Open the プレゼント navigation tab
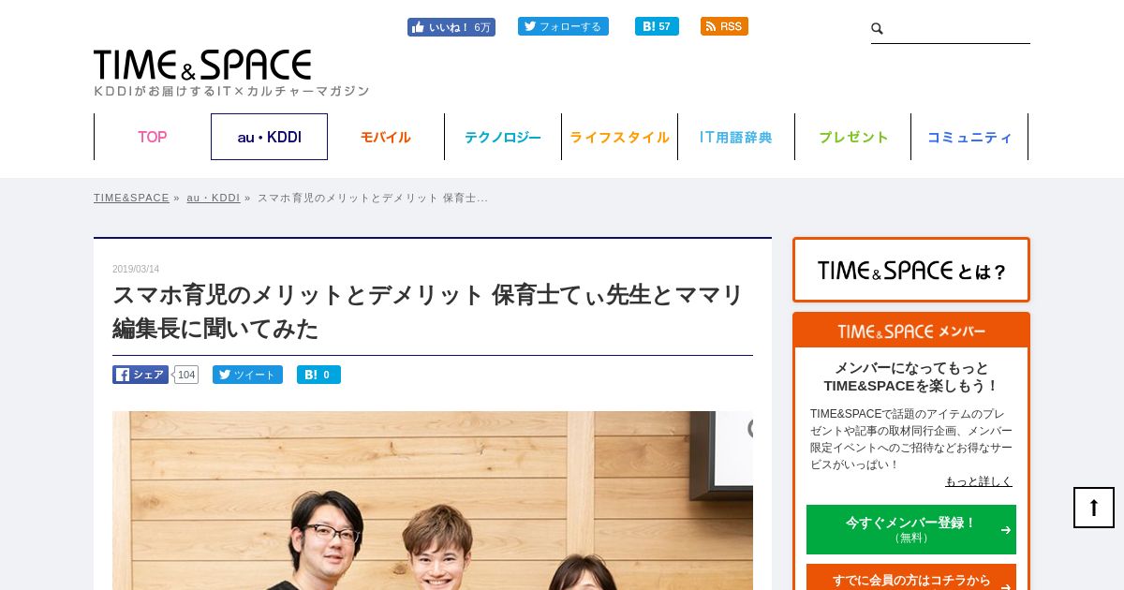The width and height of the screenshot is (1124, 590). pyautogui.click(x=853, y=137)
